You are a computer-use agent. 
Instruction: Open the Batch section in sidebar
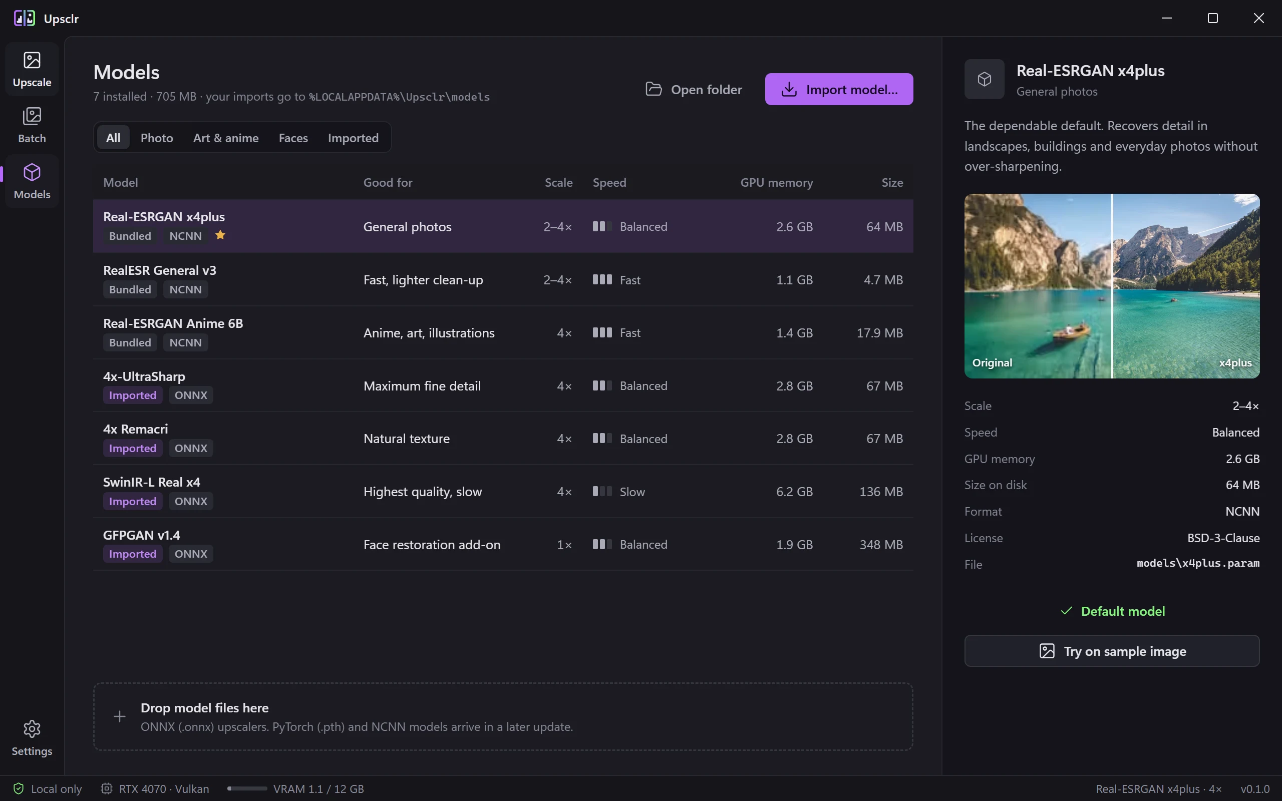click(32, 125)
